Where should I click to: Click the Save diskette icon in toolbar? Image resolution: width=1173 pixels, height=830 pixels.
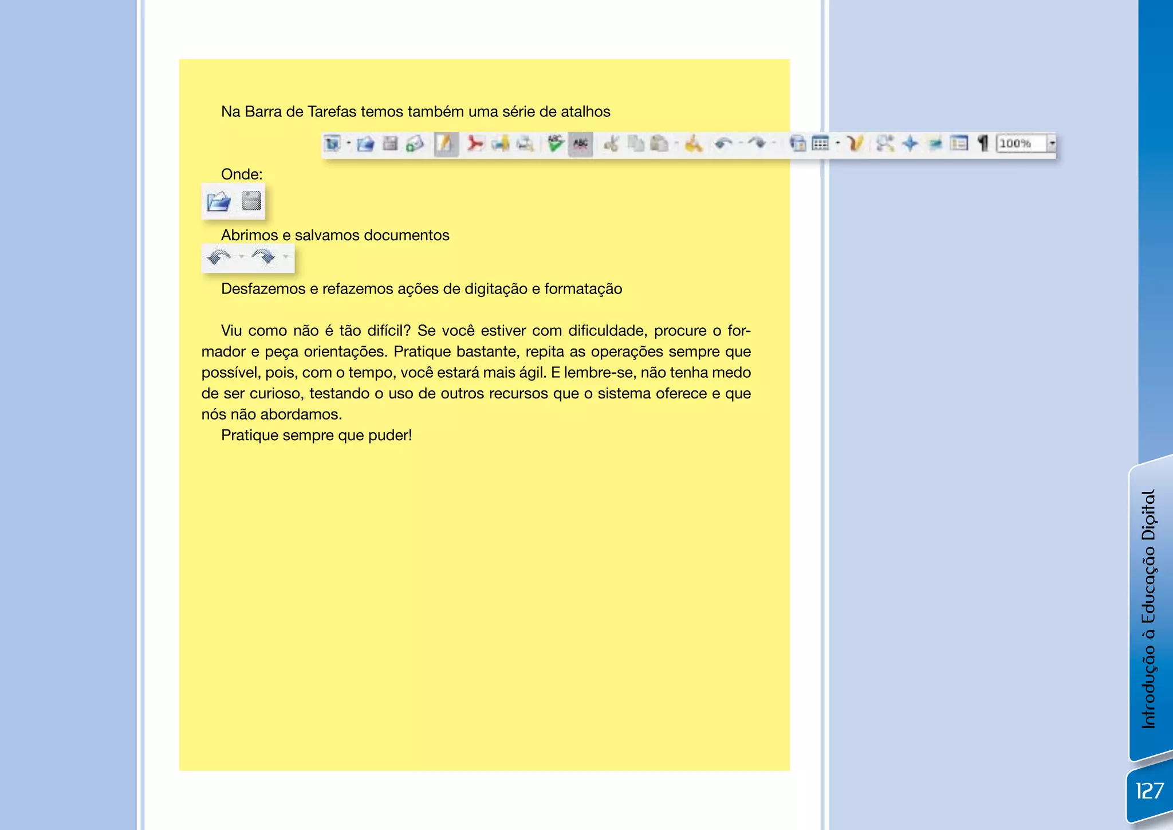[390, 143]
